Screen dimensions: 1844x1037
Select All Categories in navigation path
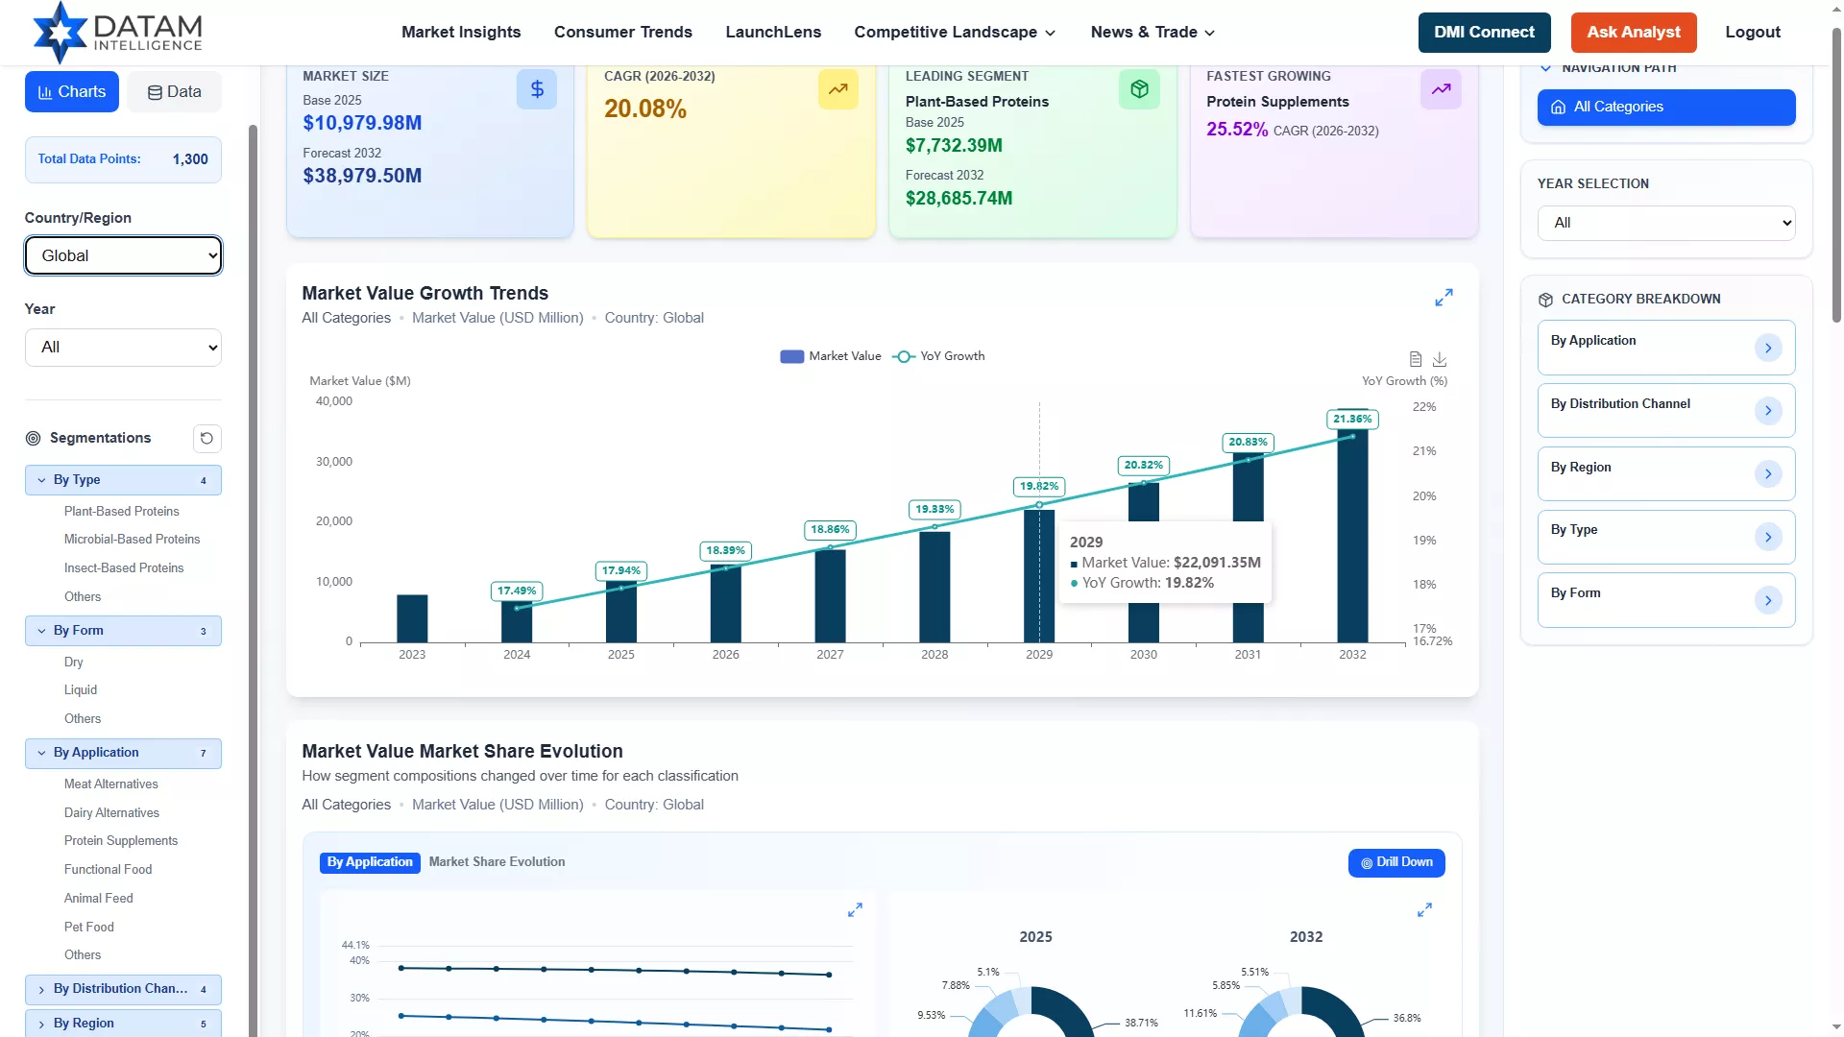pyautogui.click(x=1666, y=108)
